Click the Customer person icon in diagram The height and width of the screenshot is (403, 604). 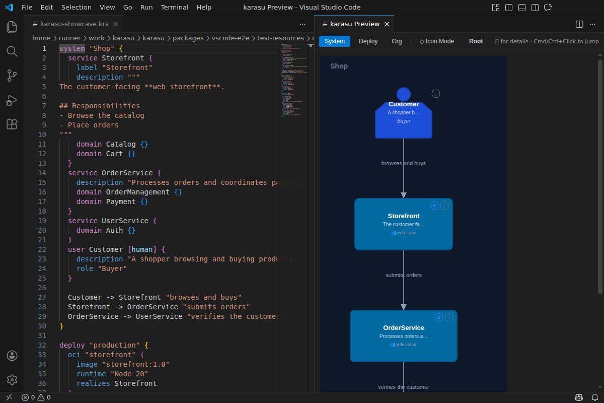tap(404, 94)
